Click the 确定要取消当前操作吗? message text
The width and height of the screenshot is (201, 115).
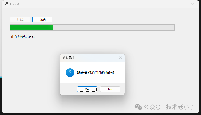coord(96,73)
